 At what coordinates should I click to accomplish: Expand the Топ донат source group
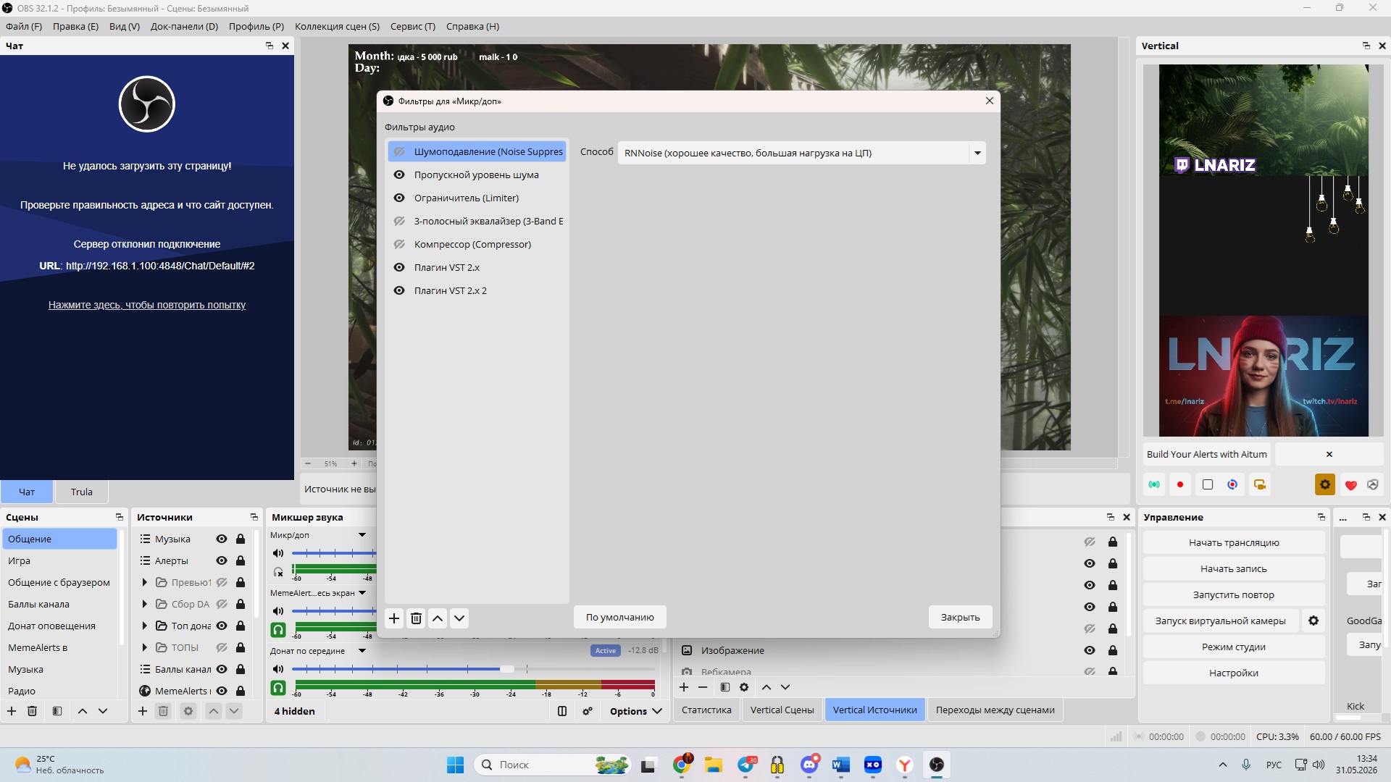click(144, 626)
